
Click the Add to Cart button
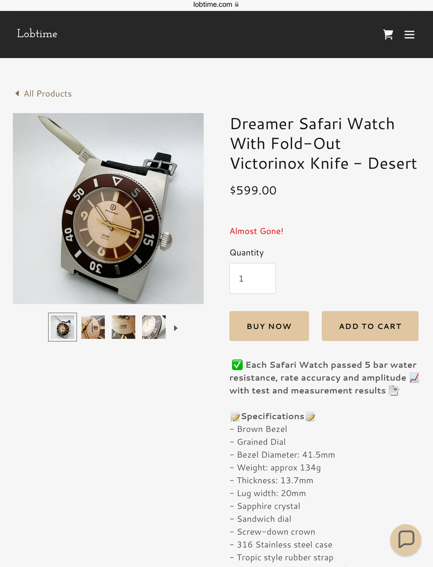tap(370, 326)
